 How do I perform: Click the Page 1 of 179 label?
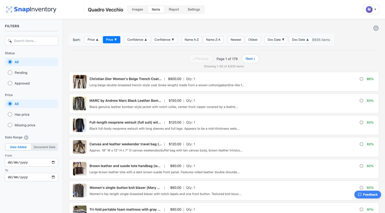click(x=227, y=59)
